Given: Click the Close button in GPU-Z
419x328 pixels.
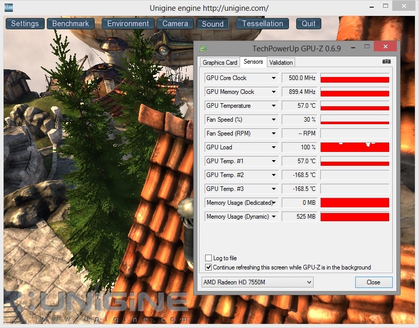Looking at the screenshot, I should pyautogui.click(x=374, y=282).
